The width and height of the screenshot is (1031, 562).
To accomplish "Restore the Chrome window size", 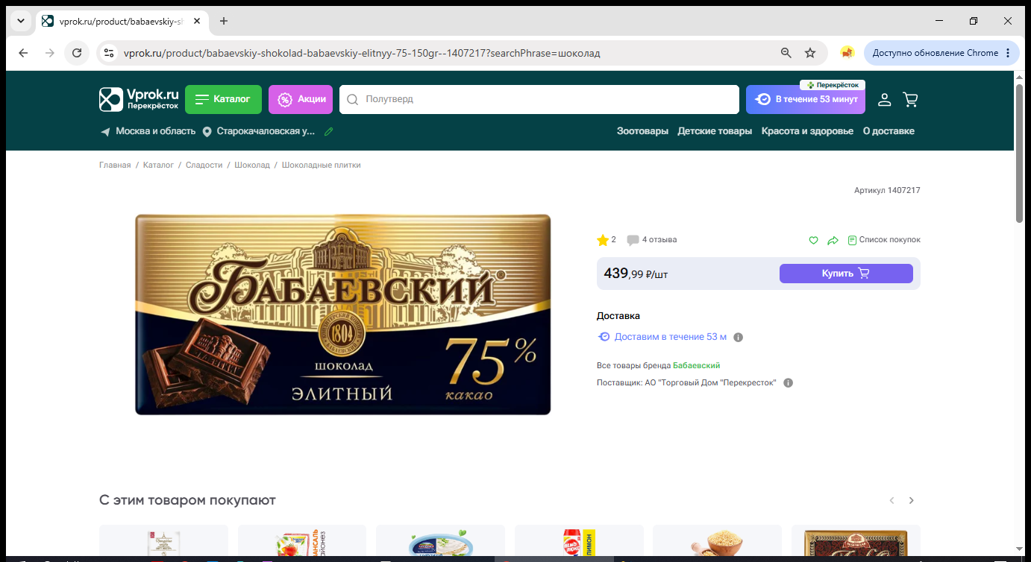I will click(x=974, y=21).
